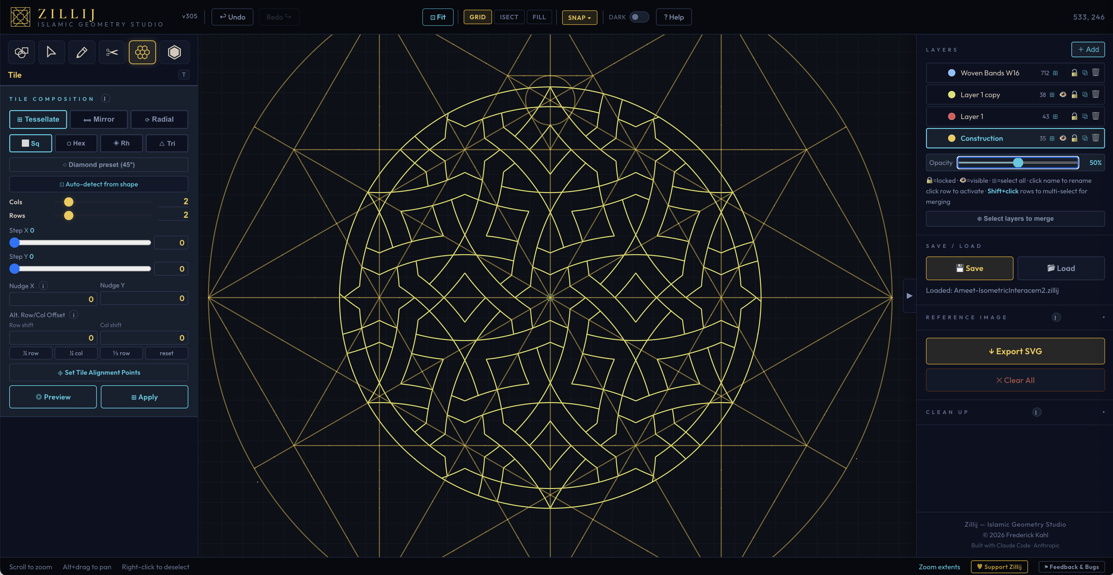Screen dimensions: 1113x575
Task: Click Export SVG button
Action: [1015, 351]
